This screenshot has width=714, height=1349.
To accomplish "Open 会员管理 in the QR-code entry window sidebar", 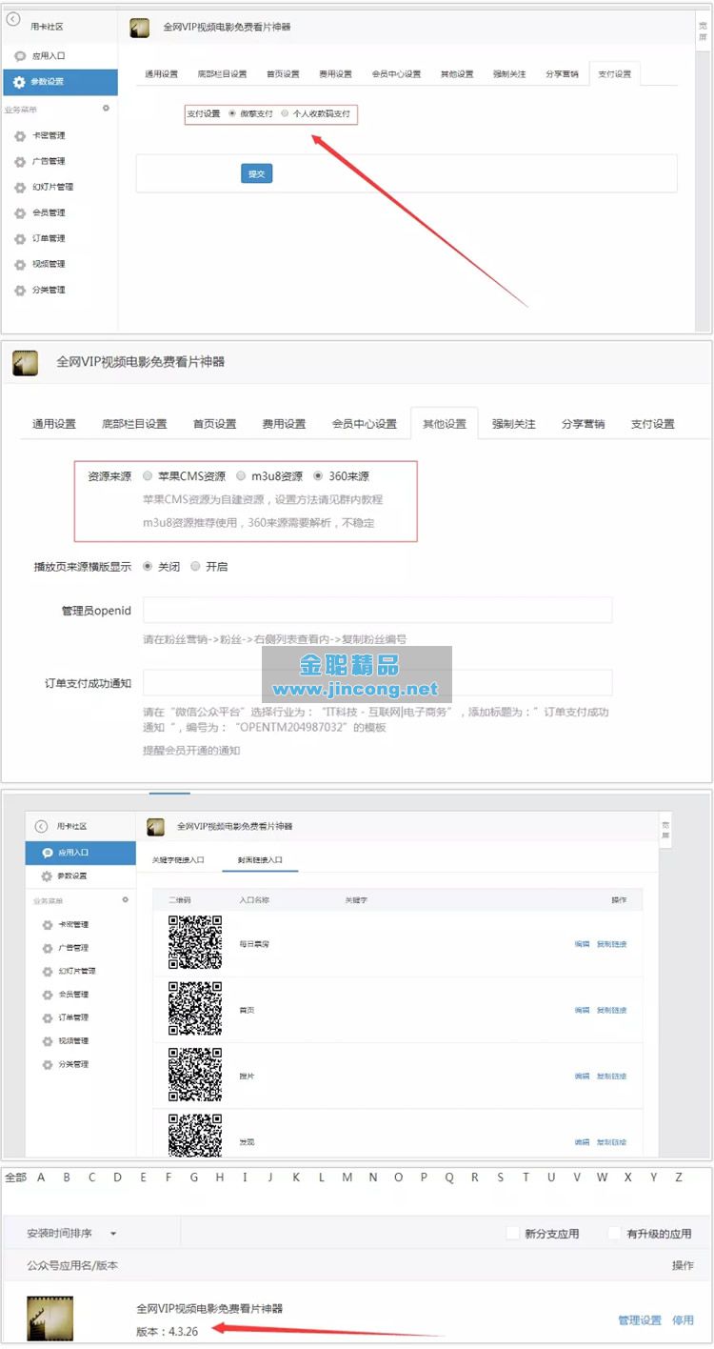I will click(x=72, y=995).
